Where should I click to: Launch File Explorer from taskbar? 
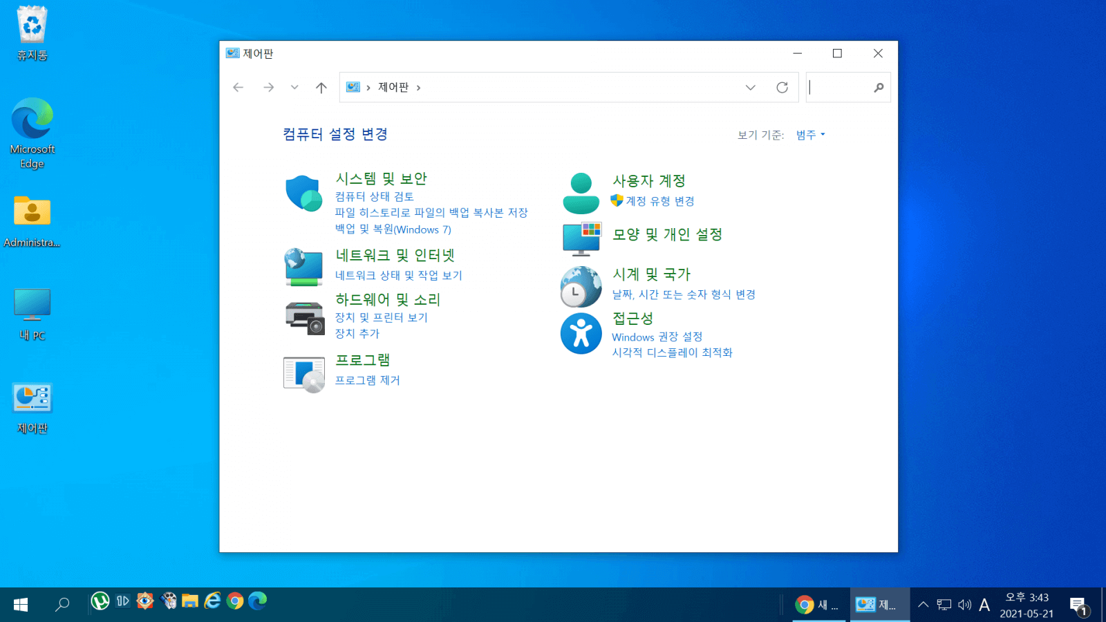pyautogui.click(x=190, y=601)
